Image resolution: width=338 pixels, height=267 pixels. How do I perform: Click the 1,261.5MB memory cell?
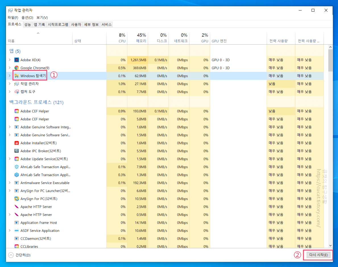click(x=138, y=60)
